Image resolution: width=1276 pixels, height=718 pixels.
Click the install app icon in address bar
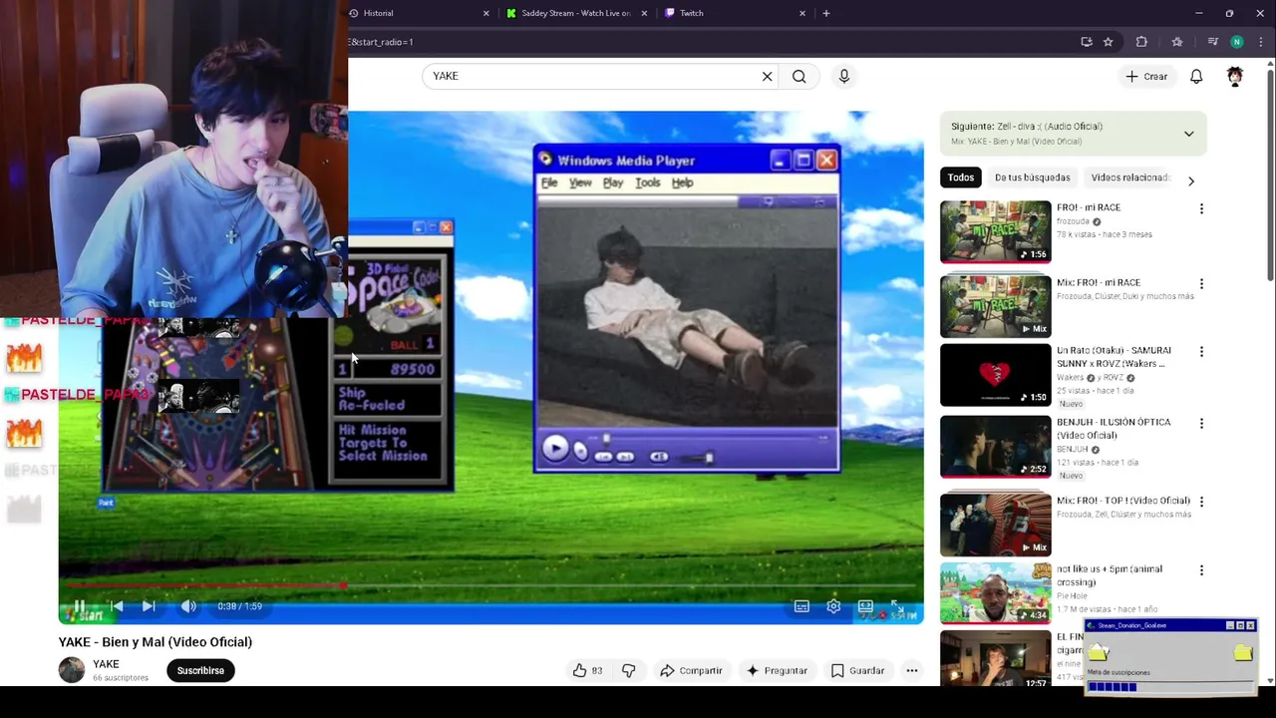(x=1087, y=42)
